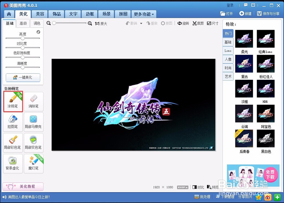Image resolution: width=284 pixels, height=203 pixels.
Task: Switch to the 美化 tab
Action: coord(23,14)
